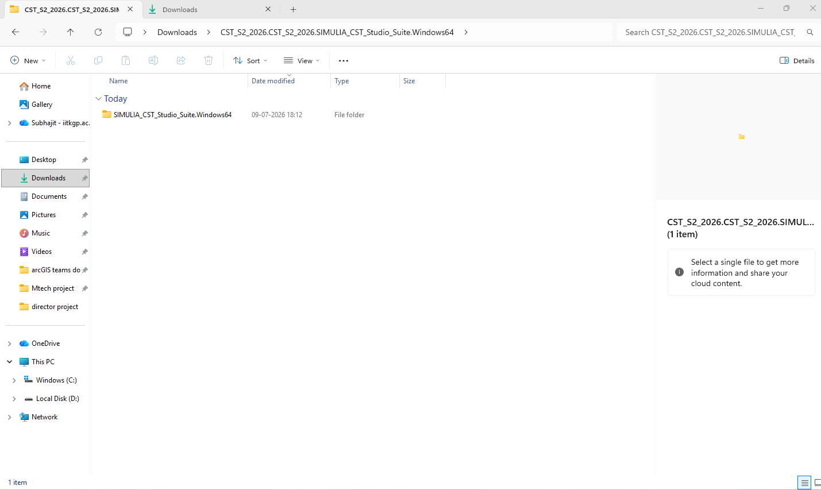This screenshot has height=490, width=821.
Task: Refresh the current folder view
Action: pyautogui.click(x=98, y=32)
